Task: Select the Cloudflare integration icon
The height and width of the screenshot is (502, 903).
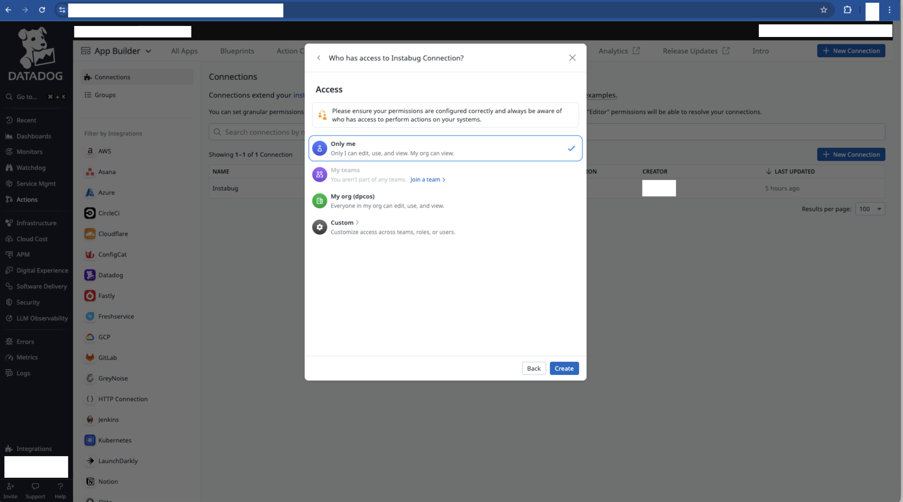Action: [90, 234]
